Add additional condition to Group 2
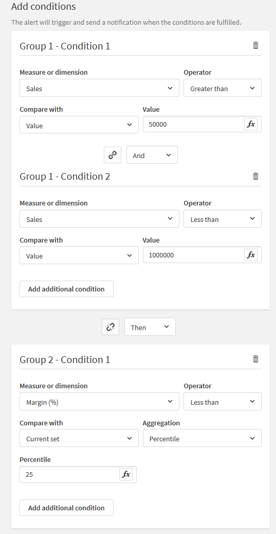Screen dimensions: 276x534 [x=66, y=508]
